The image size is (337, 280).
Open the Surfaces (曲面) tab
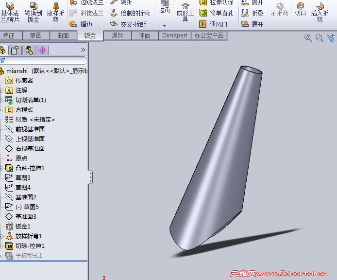tap(63, 35)
